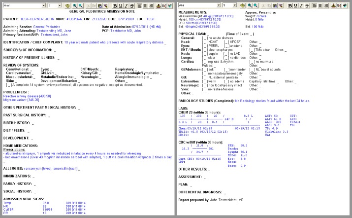Click Admitting Service 'General Pediatrics'
Viewport: 352px width, 218px height.
tap(47, 27)
